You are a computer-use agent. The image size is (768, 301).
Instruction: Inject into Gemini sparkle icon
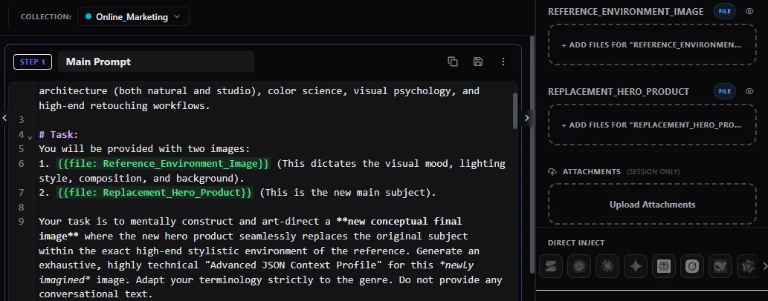(x=636, y=266)
